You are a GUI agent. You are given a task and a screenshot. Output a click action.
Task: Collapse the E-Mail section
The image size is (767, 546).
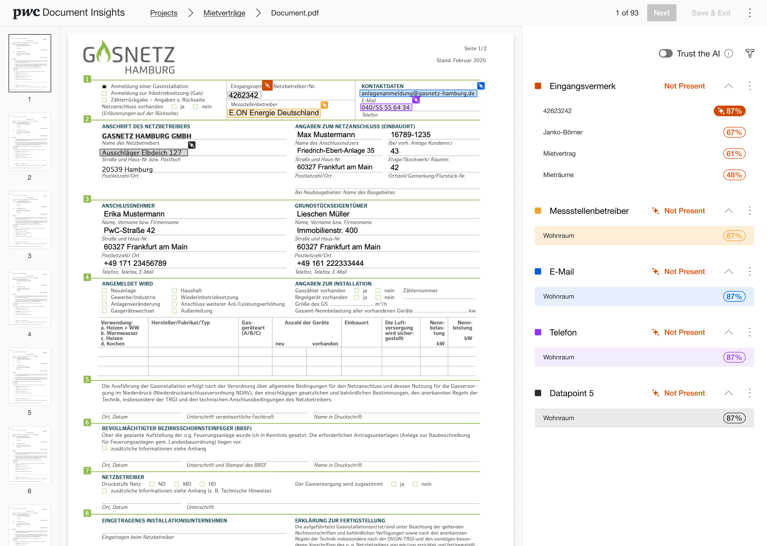tap(728, 272)
